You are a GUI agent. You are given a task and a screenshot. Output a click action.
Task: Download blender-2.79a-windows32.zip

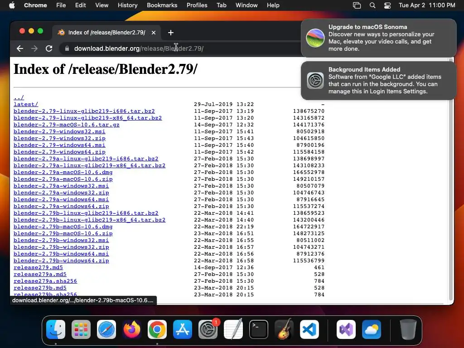pyautogui.click(x=61, y=193)
